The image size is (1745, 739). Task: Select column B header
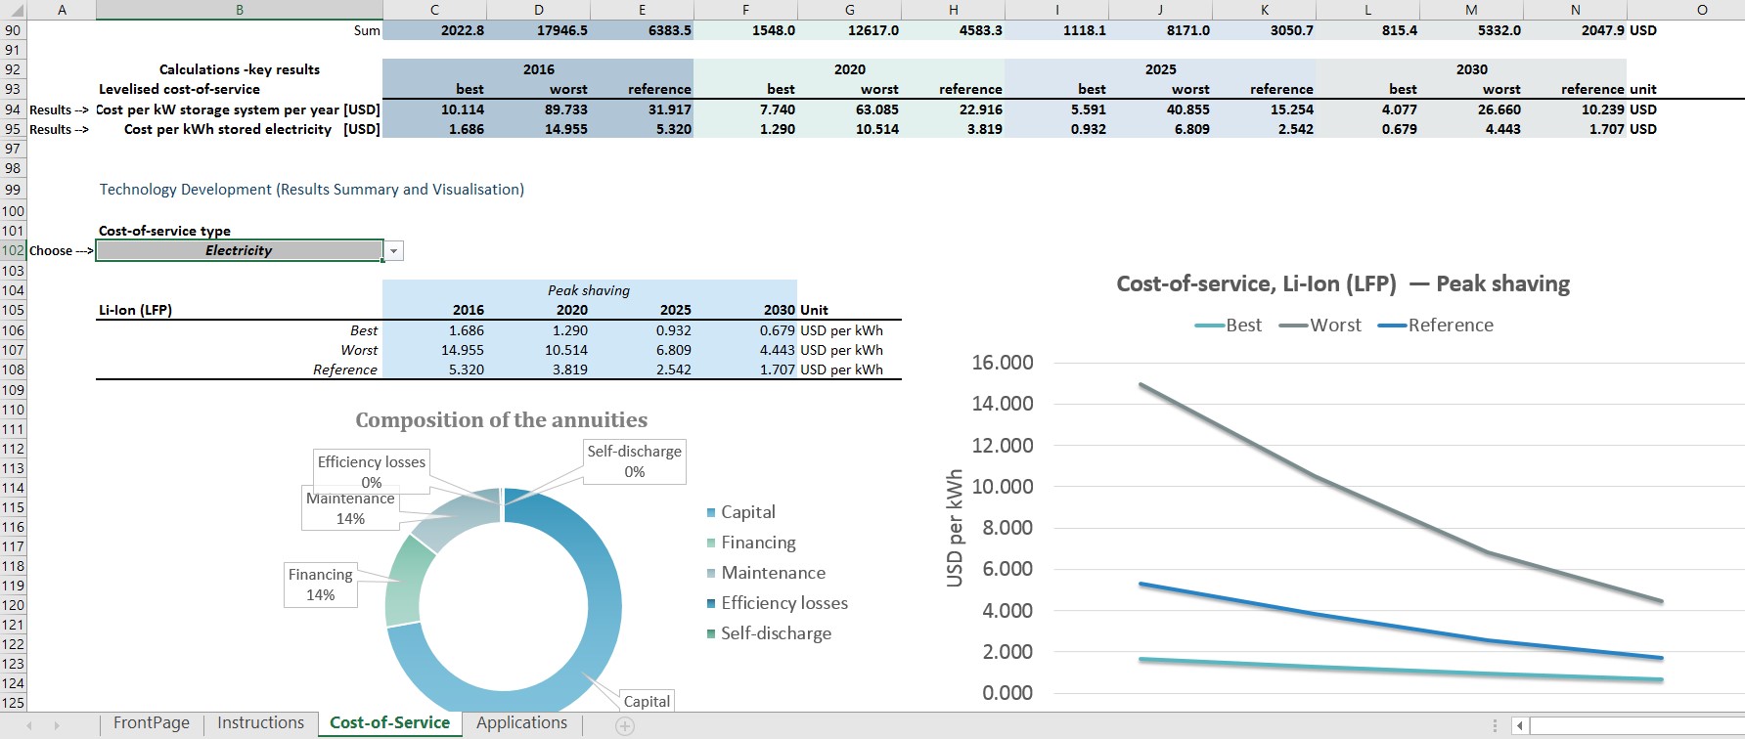point(240,10)
